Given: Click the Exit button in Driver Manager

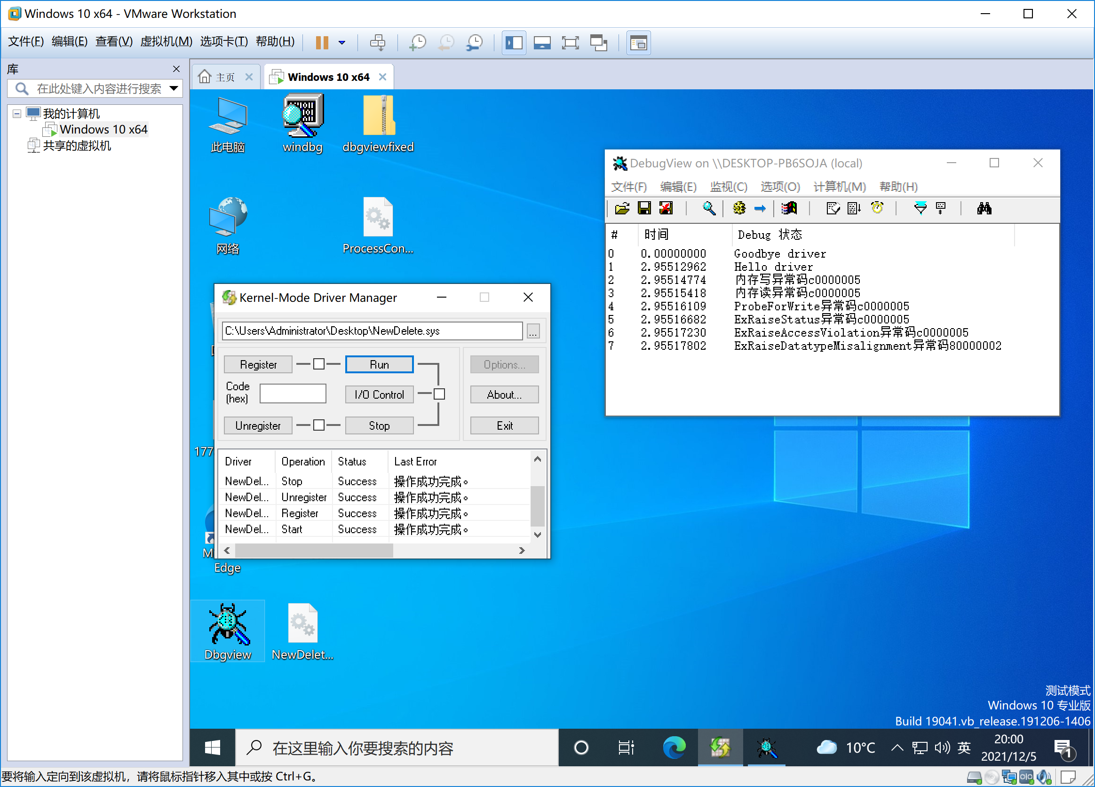Looking at the screenshot, I should tap(504, 425).
